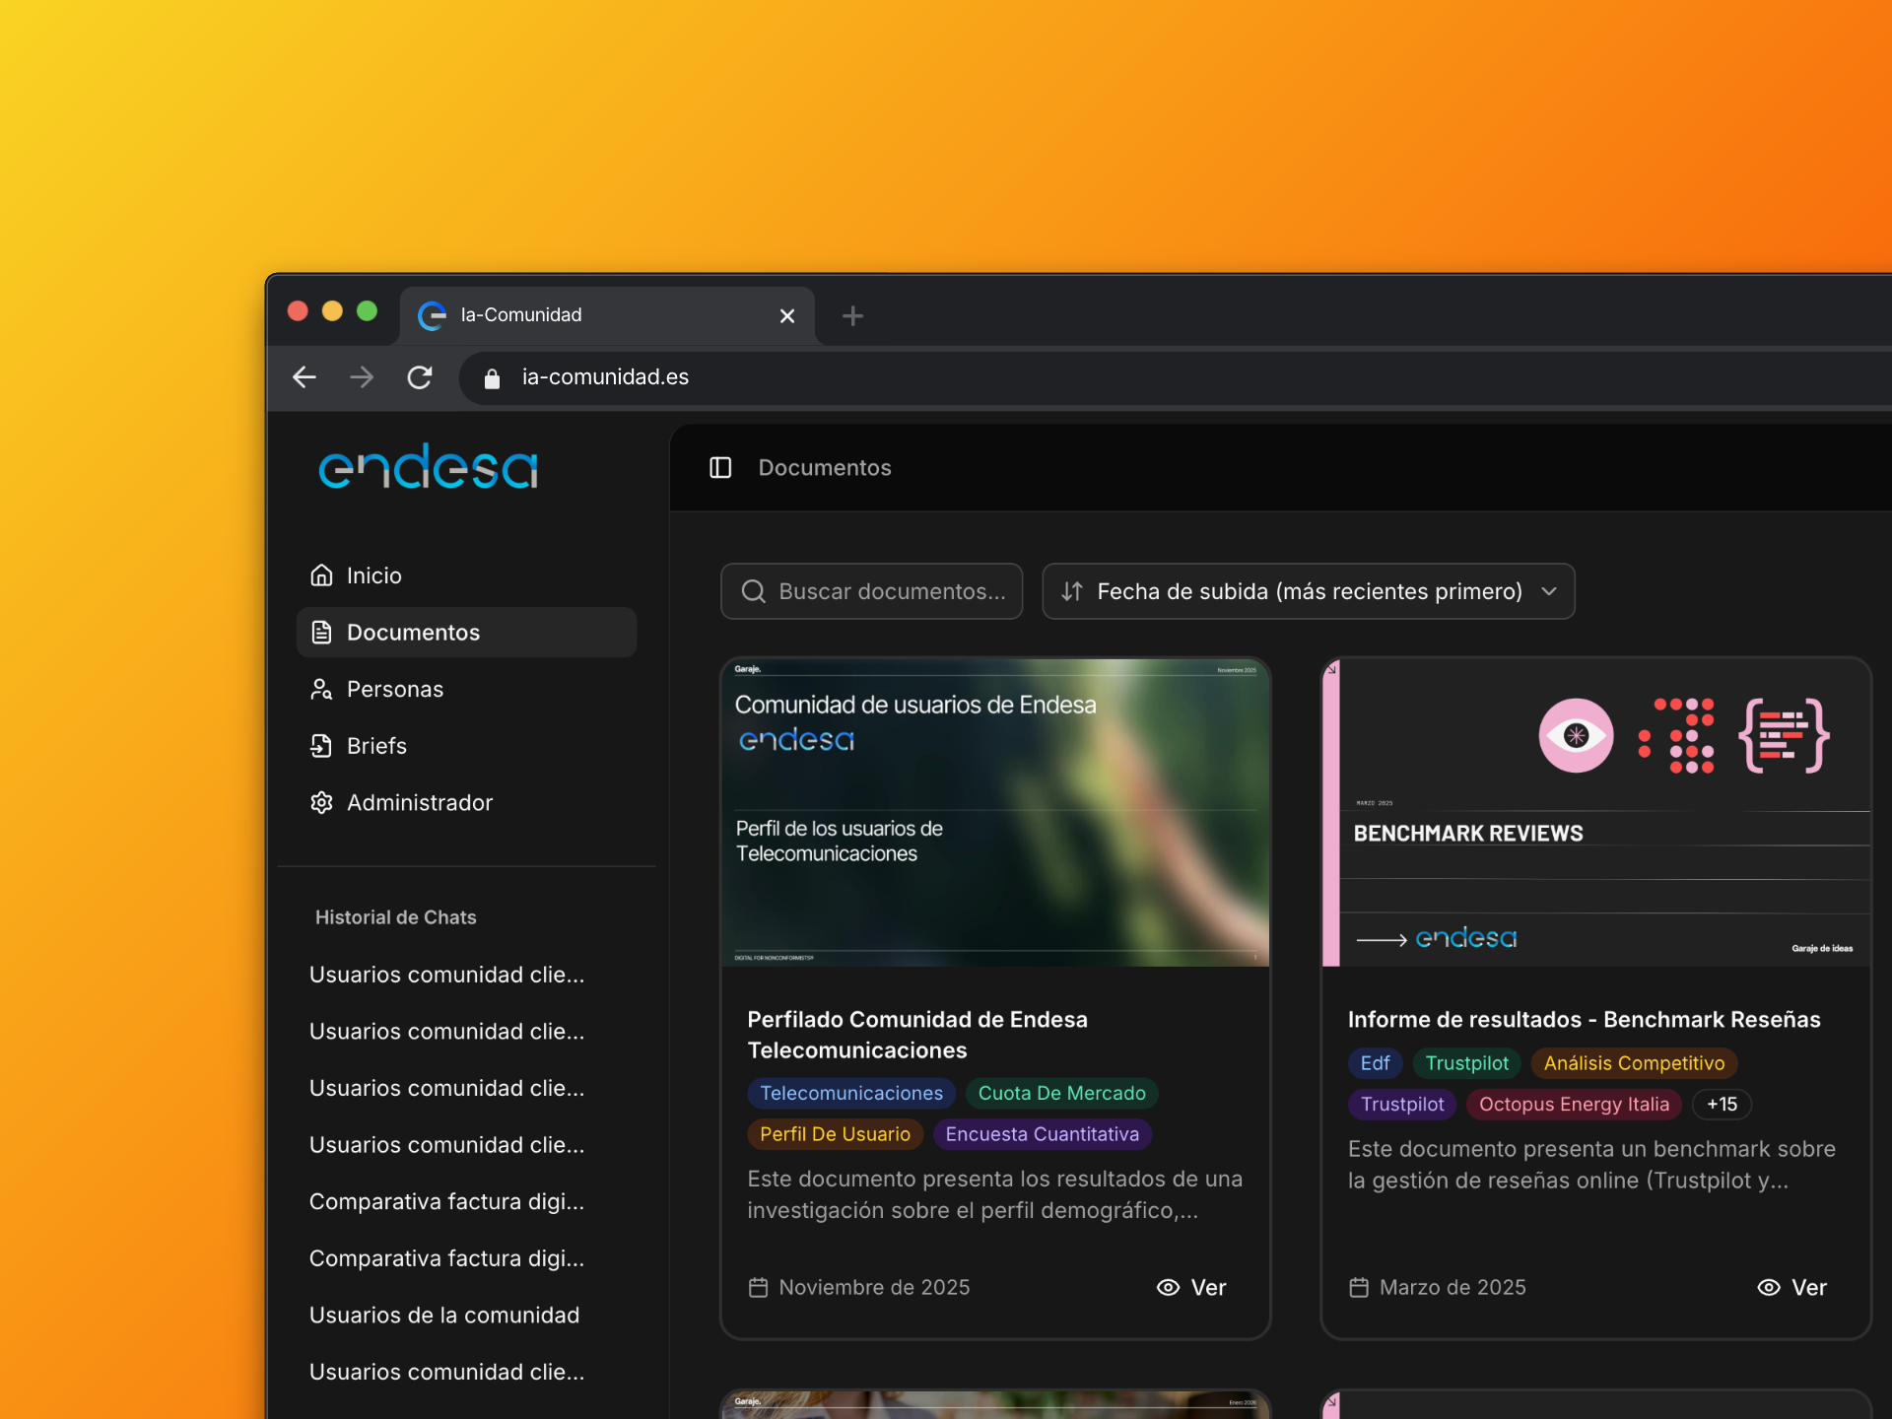Click the Cuota De Mercado tag
1892x1419 pixels.
[1061, 1093]
